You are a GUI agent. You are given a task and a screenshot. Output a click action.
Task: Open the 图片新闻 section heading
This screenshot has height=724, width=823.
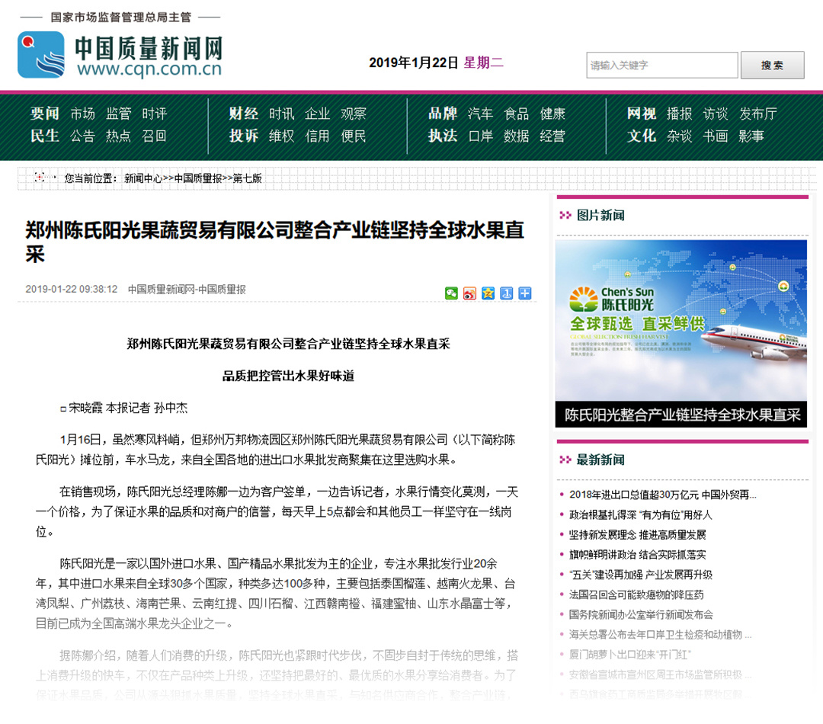600,215
